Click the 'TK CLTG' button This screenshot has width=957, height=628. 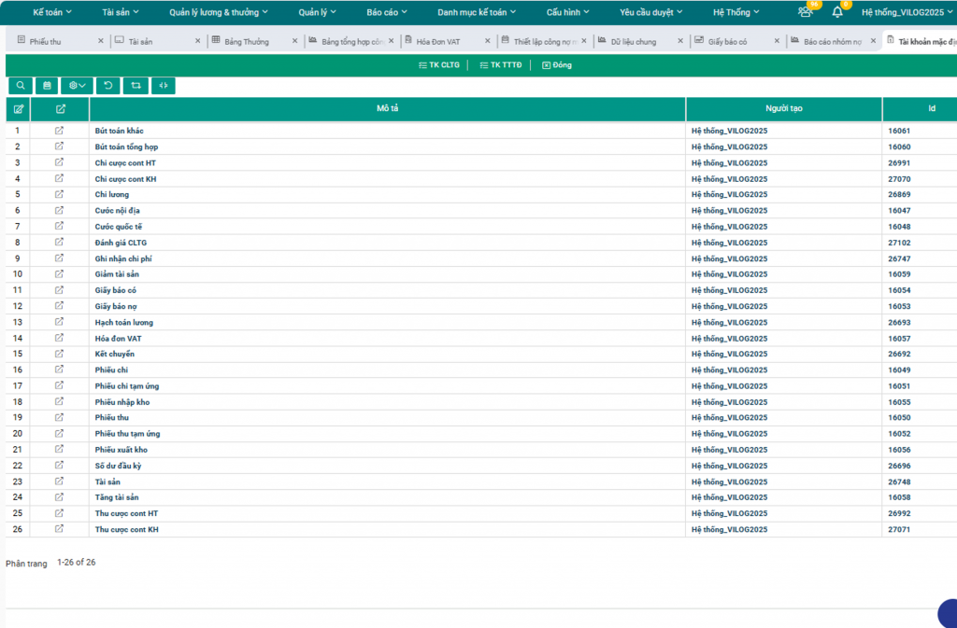point(438,65)
